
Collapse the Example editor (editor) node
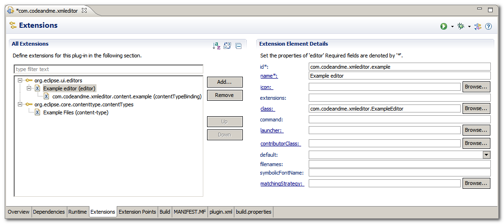pyautogui.click(x=29, y=88)
